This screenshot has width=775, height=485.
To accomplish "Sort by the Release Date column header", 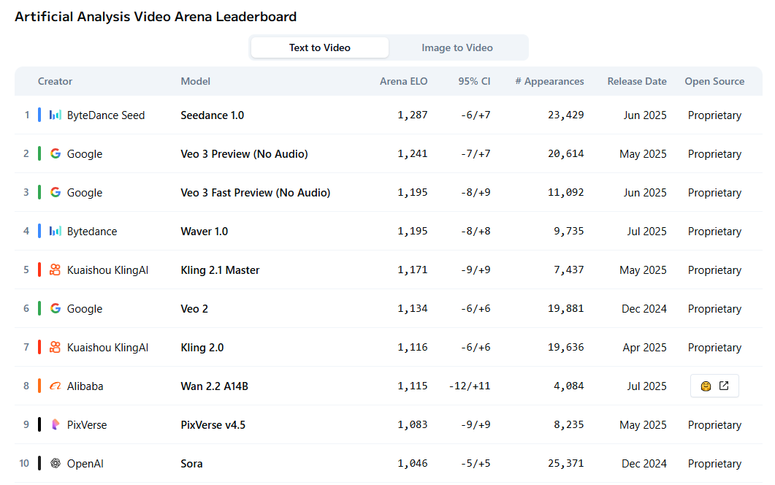I will click(637, 82).
